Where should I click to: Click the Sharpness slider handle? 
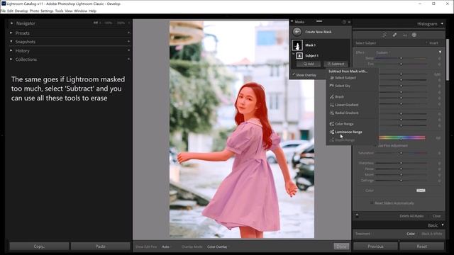tap(402, 163)
